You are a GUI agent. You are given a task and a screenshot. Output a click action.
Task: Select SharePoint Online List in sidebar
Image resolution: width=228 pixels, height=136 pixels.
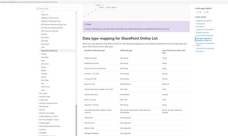click(x=49, y=50)
